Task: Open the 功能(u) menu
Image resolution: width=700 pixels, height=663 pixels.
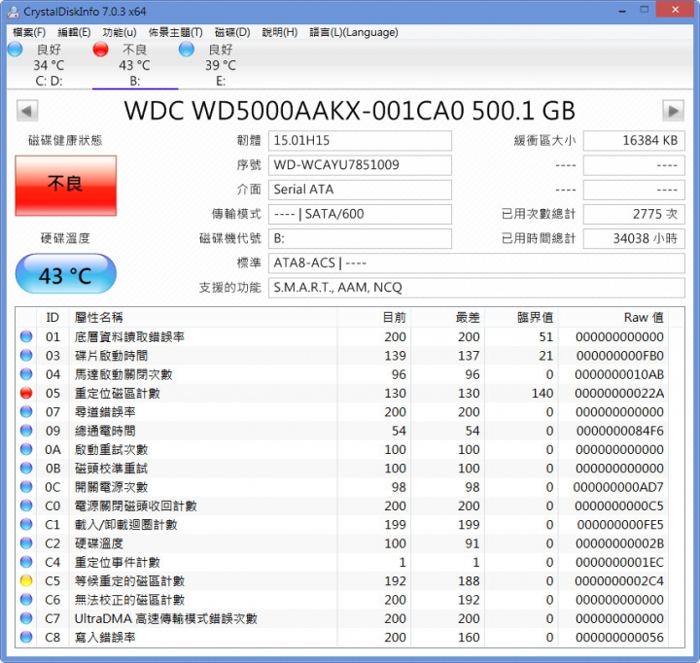Action: coord(120,32)
